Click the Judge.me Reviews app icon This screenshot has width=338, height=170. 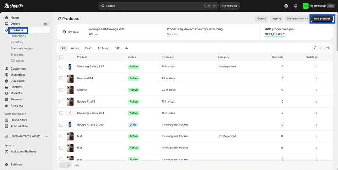click(x=7, y=151)
